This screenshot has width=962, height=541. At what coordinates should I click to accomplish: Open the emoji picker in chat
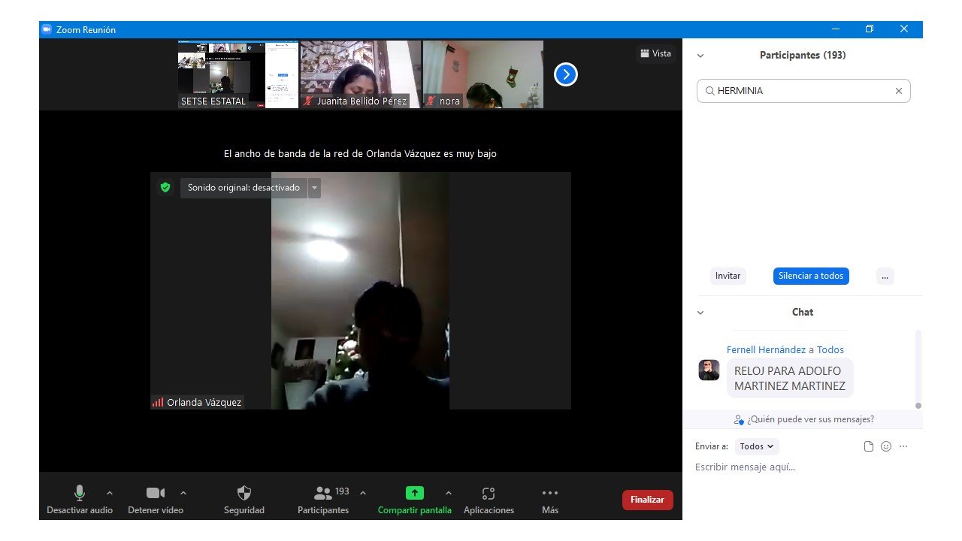pyautogui.click(x=886, y=446)
